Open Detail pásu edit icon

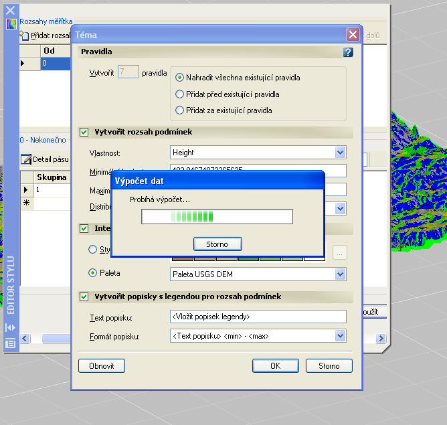coord(26,159)
